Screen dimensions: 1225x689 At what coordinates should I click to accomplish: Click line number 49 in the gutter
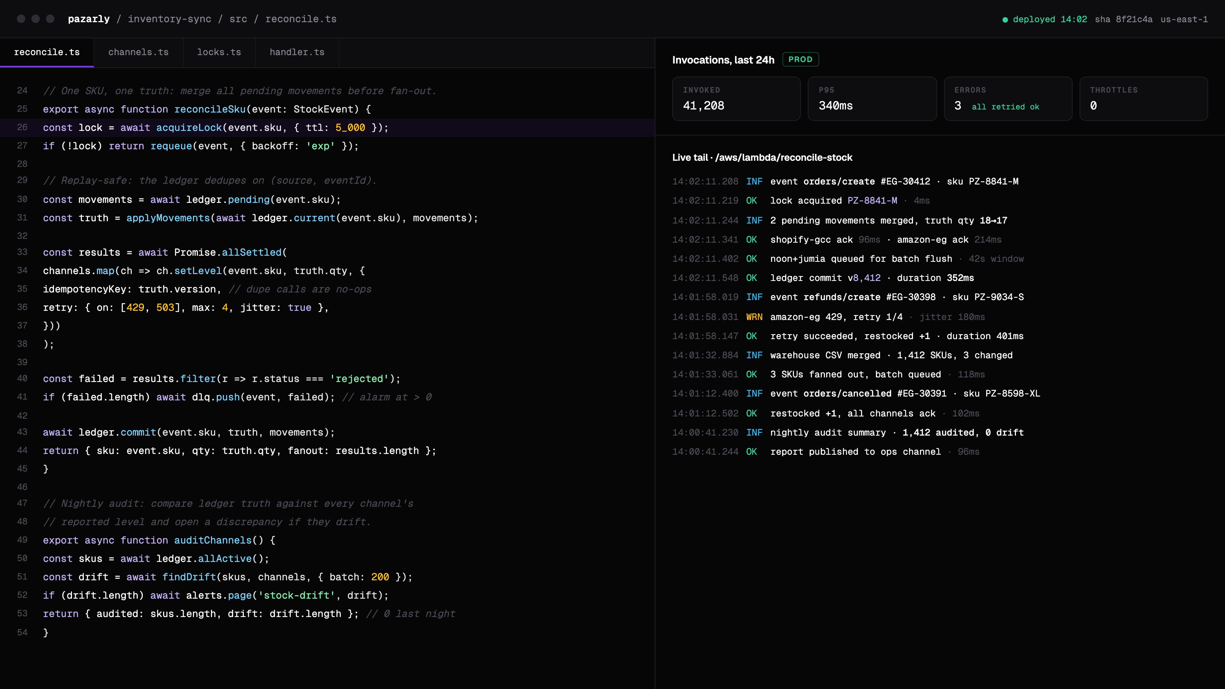click(x=22, y=540)
